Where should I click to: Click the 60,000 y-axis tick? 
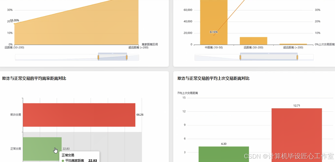click(188, 10)
